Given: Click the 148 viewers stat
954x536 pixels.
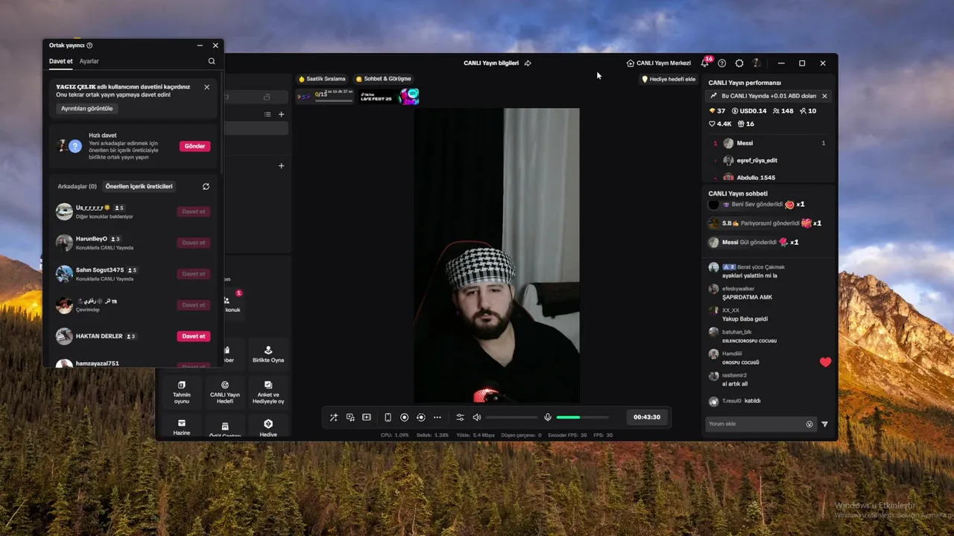Looking at the screenshot, I should pos(783,111).
